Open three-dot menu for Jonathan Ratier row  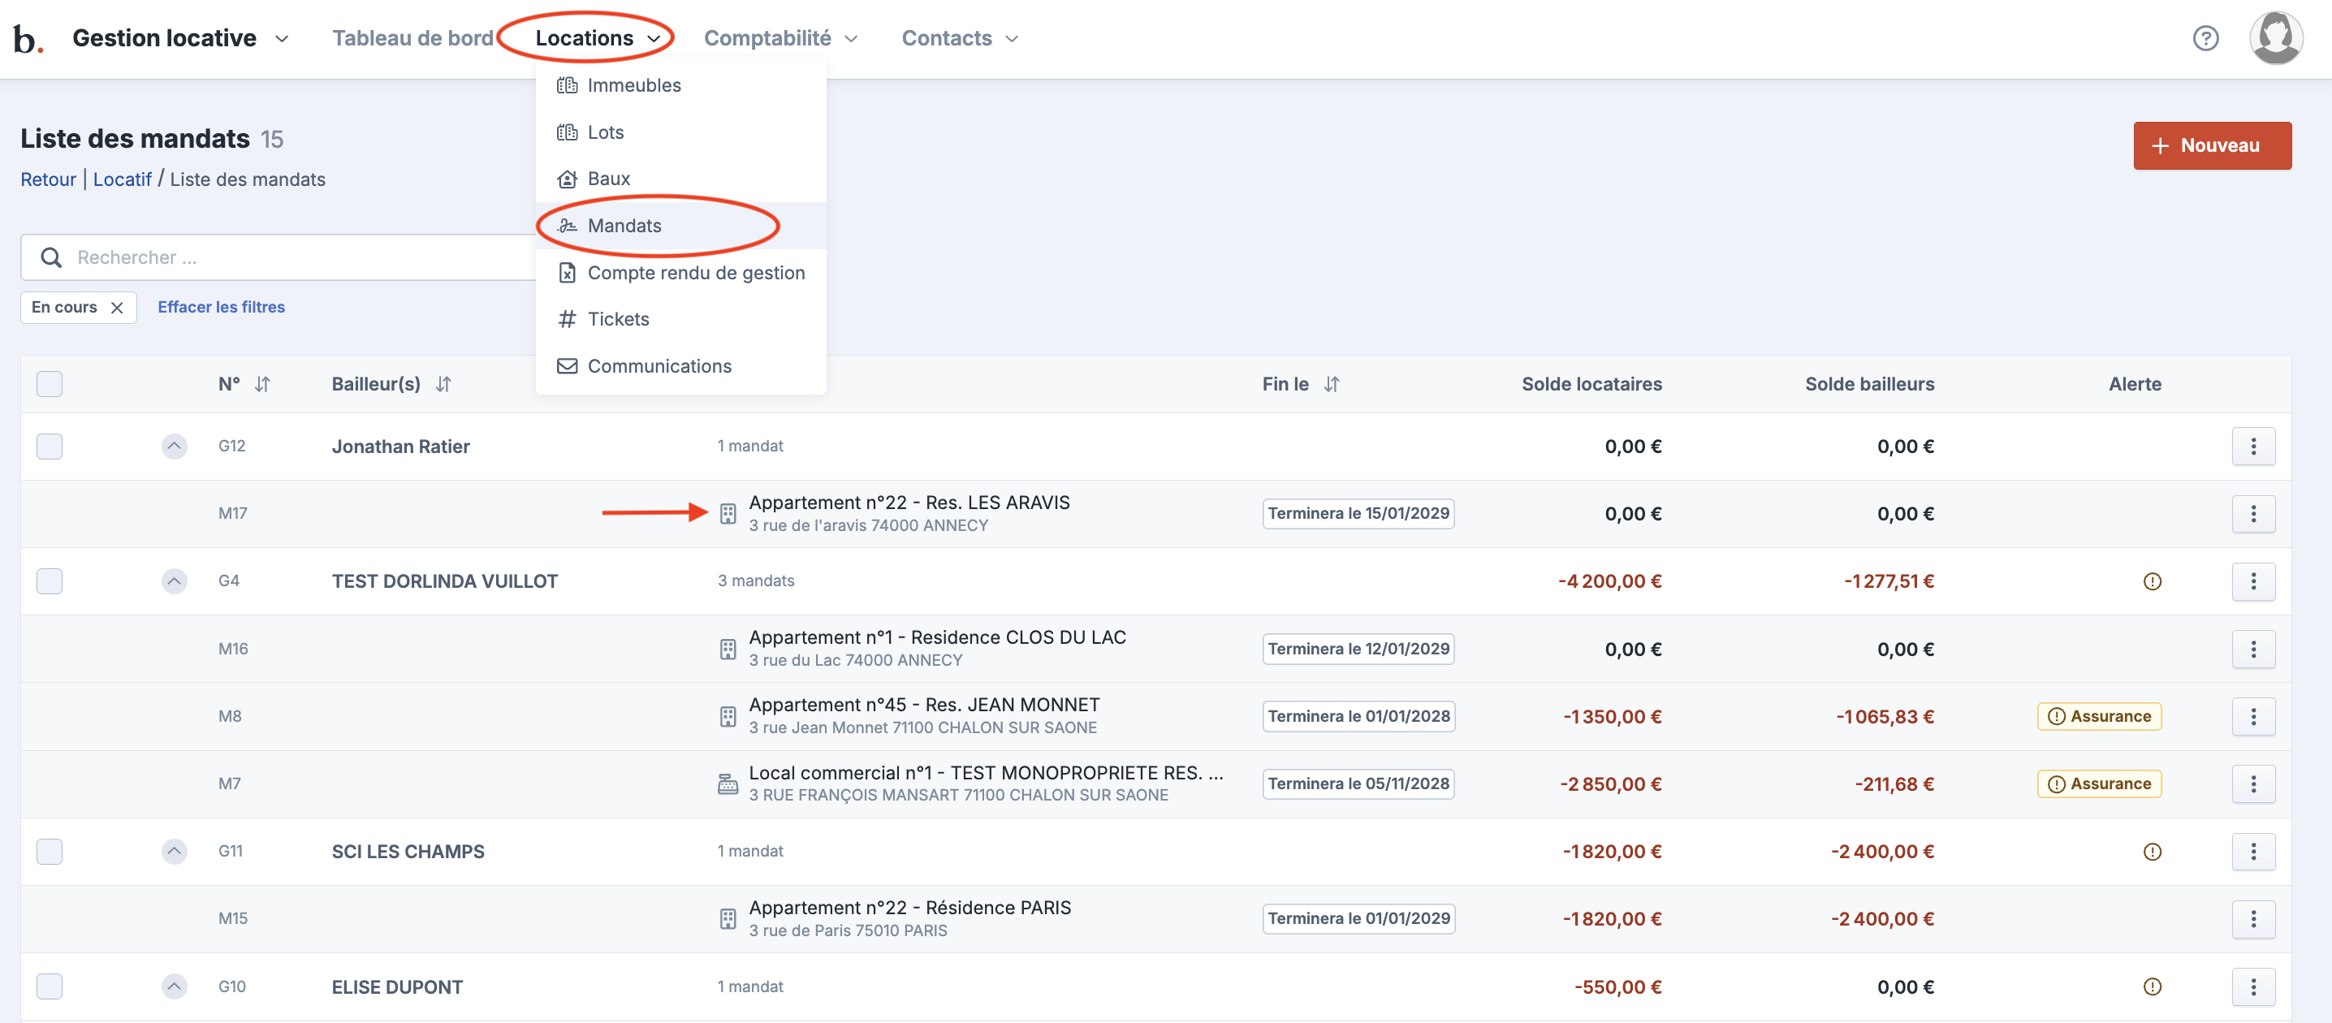pos(2252,447)
